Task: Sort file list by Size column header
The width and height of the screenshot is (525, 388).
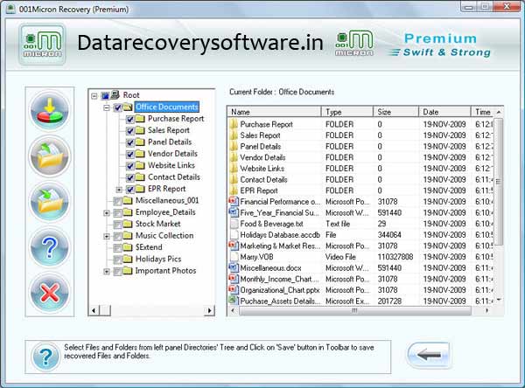Action: coord(396,112)
